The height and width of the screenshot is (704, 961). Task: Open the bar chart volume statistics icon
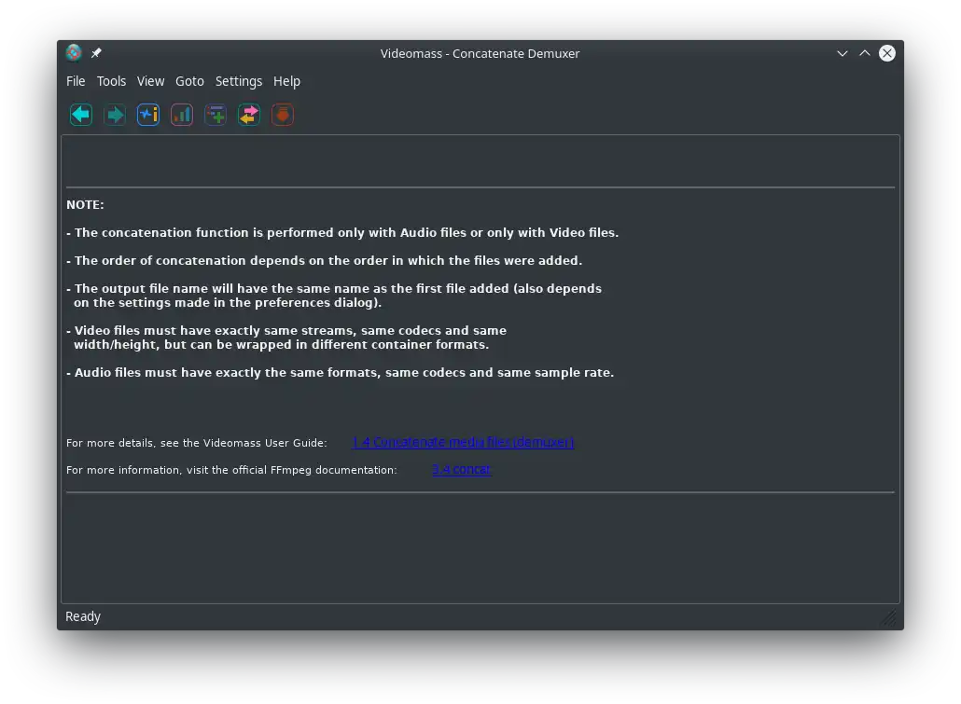182,115
